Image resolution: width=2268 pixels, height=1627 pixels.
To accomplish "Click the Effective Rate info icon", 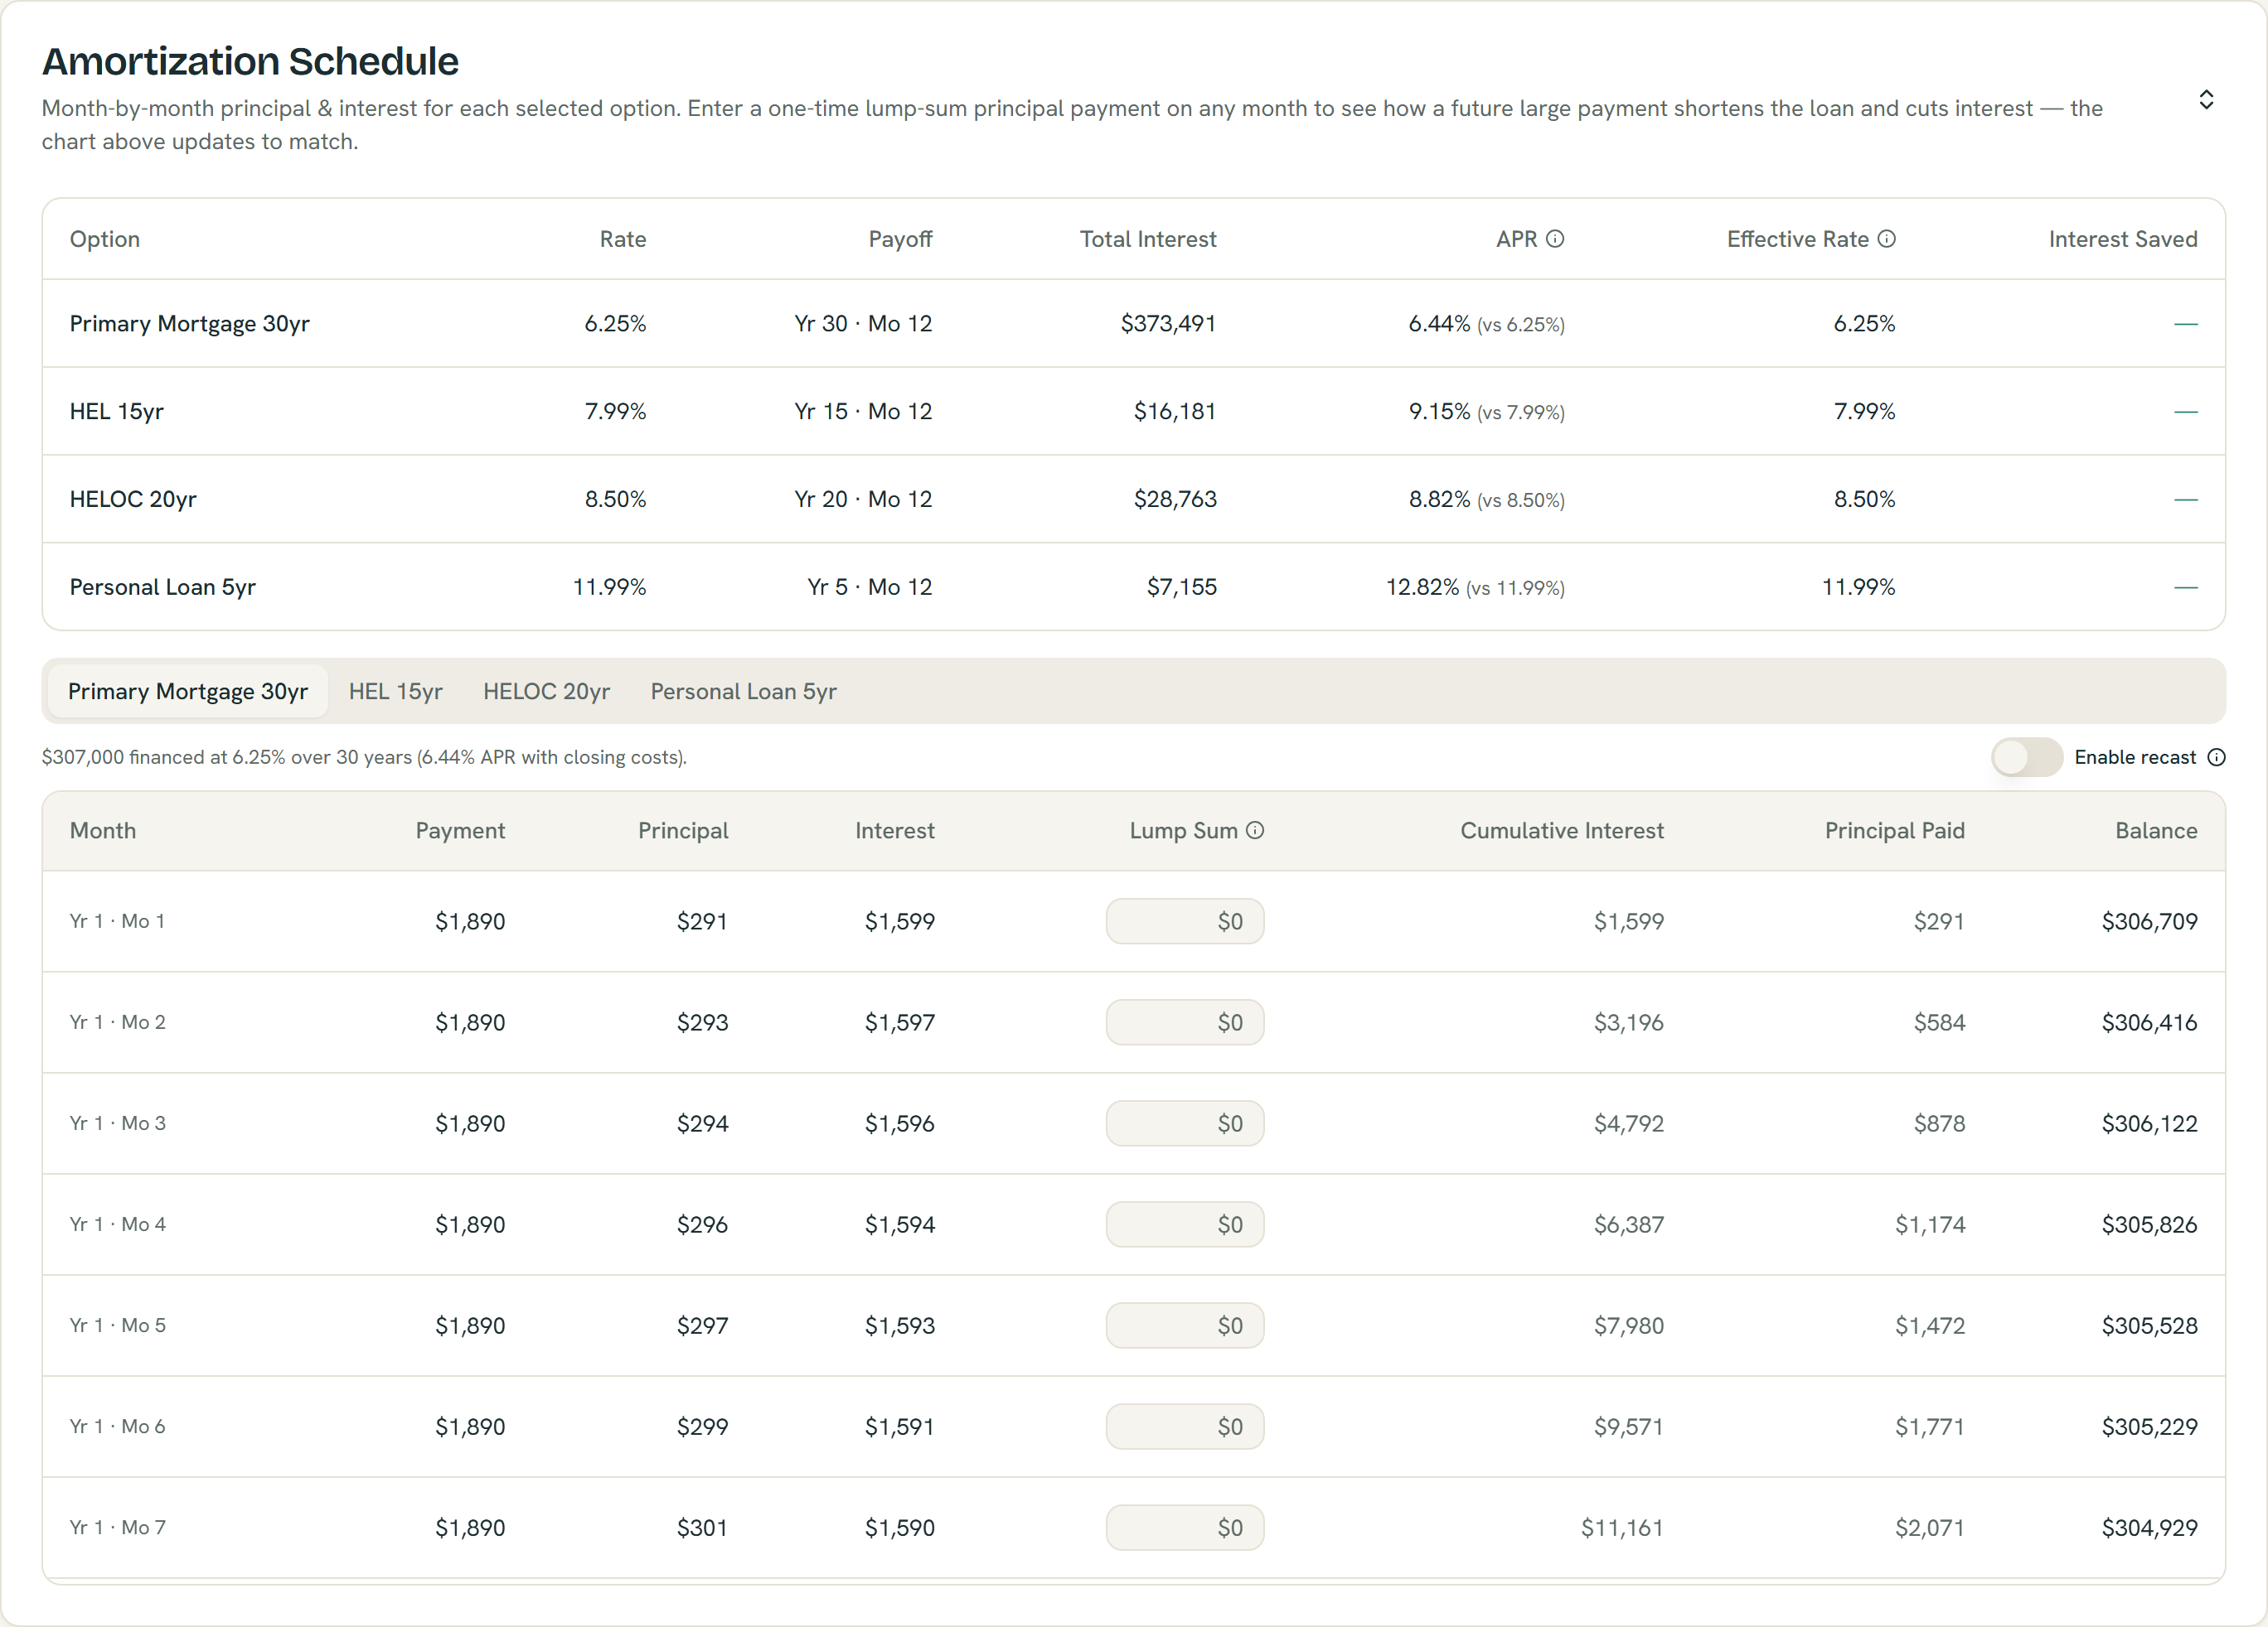I will point(1886,239).
